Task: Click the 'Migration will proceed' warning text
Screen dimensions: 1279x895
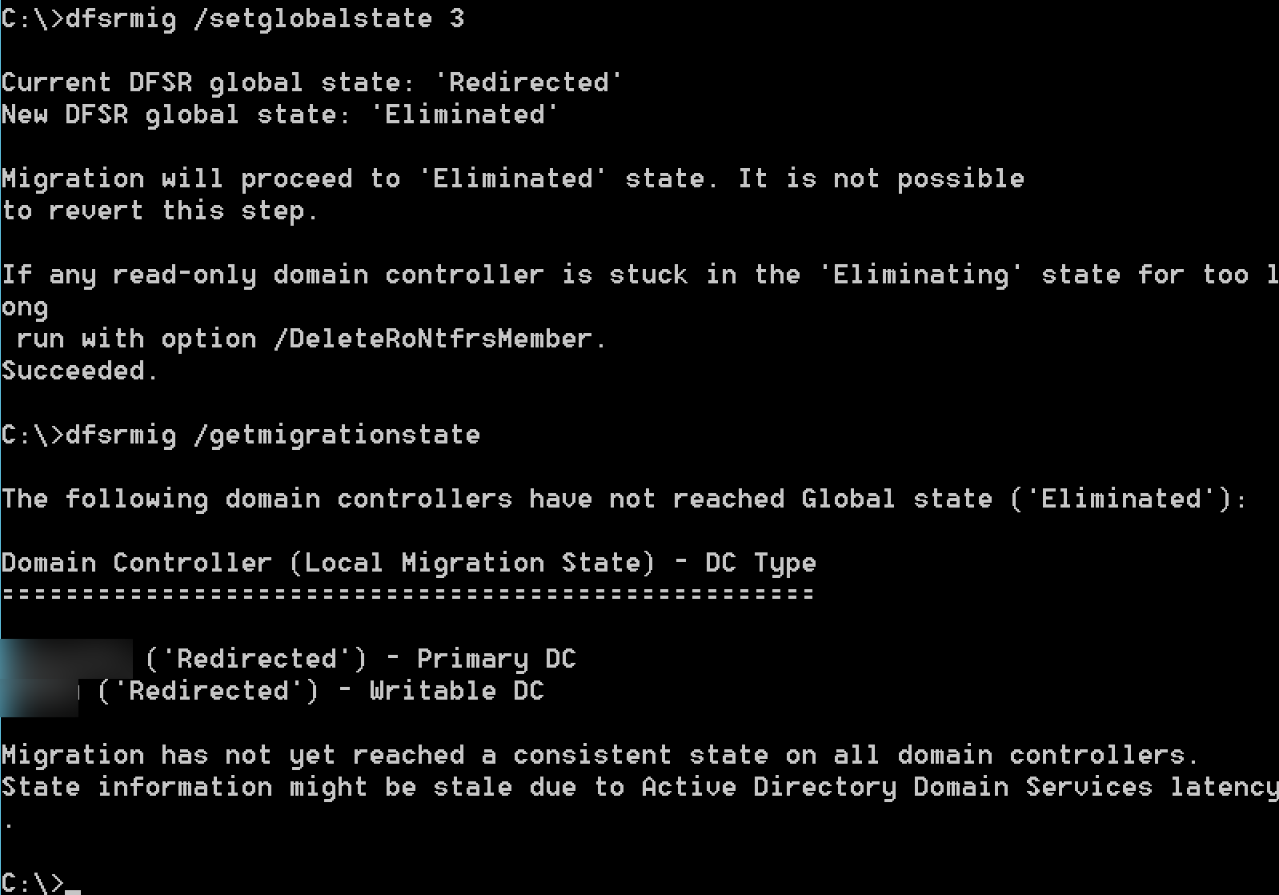Action: 513,179
